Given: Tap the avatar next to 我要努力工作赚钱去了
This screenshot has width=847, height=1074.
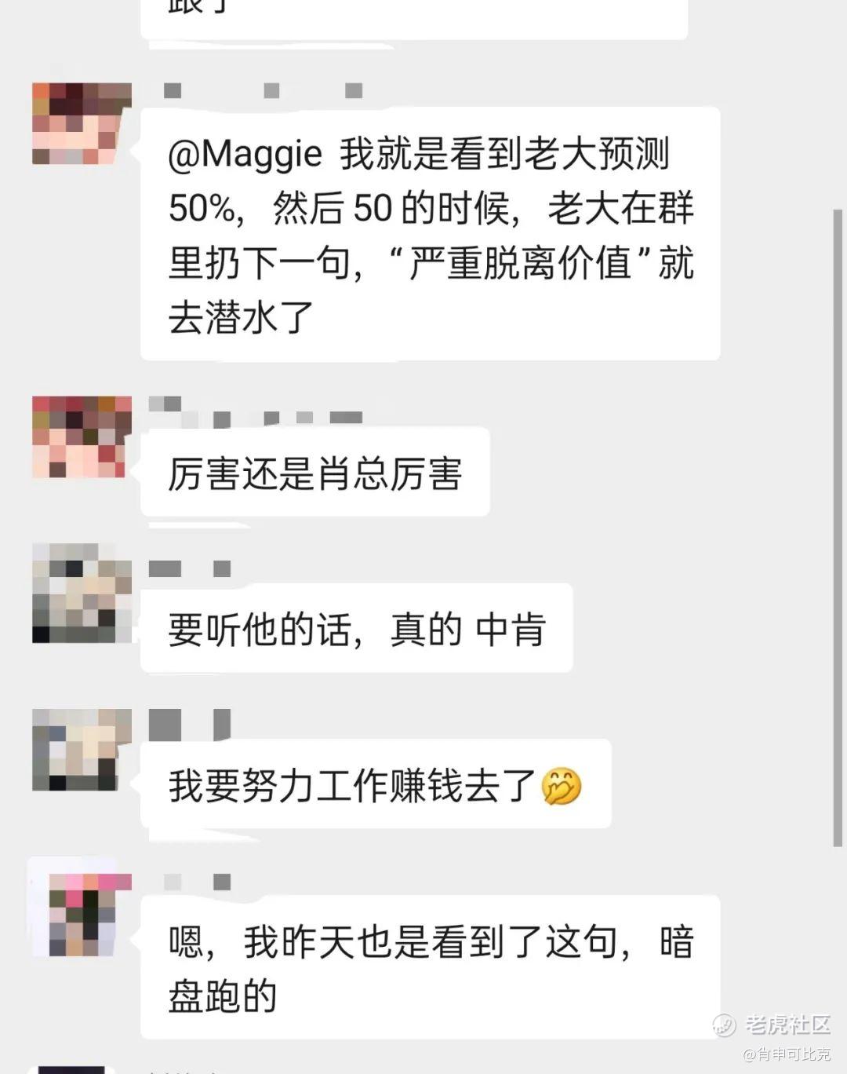Looking at the screenshot, I should click(x=82, y=750).
